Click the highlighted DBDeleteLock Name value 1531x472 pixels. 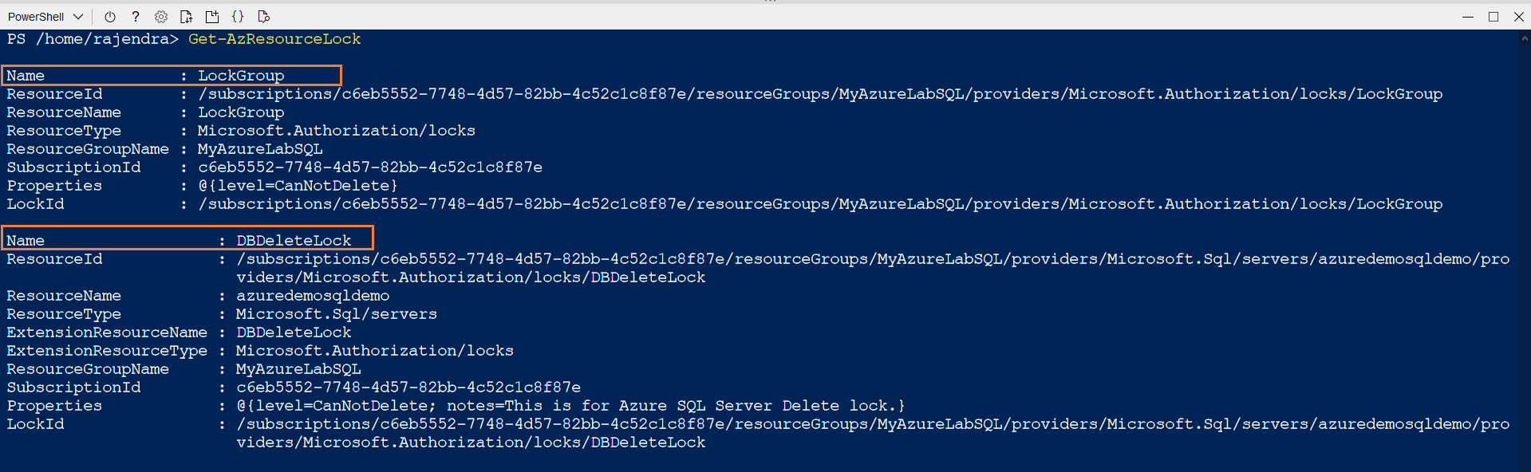coord(294,241)
